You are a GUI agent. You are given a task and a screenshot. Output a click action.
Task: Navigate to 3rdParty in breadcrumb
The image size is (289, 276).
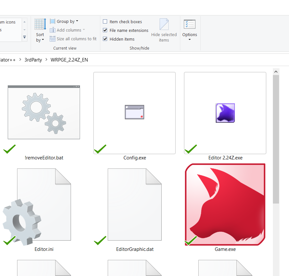tap(33, 60)
